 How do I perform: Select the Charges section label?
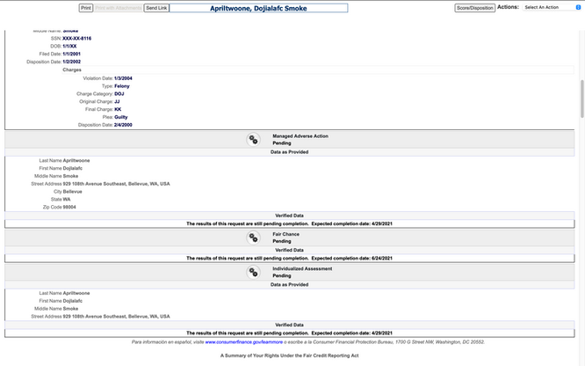pos(72,70)
